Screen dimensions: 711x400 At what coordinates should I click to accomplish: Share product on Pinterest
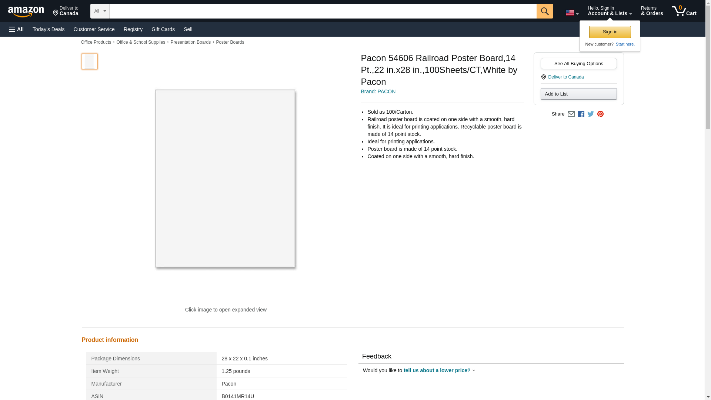click(600, 114)
